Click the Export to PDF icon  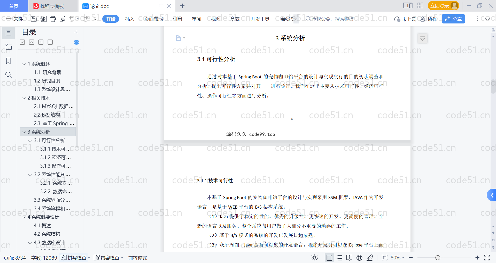(43, 19)
